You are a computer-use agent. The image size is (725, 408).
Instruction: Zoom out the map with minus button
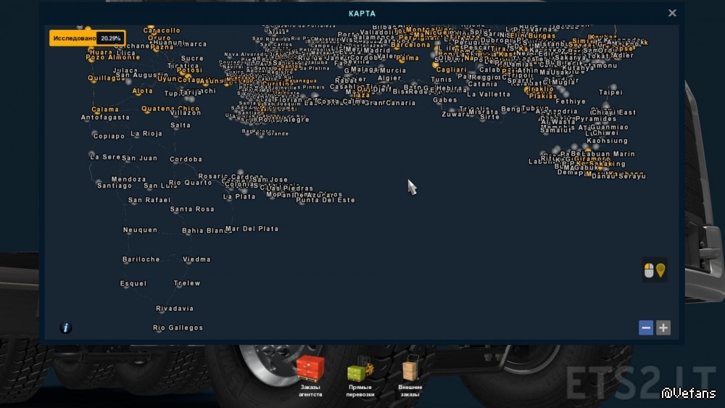pos(646,328)
